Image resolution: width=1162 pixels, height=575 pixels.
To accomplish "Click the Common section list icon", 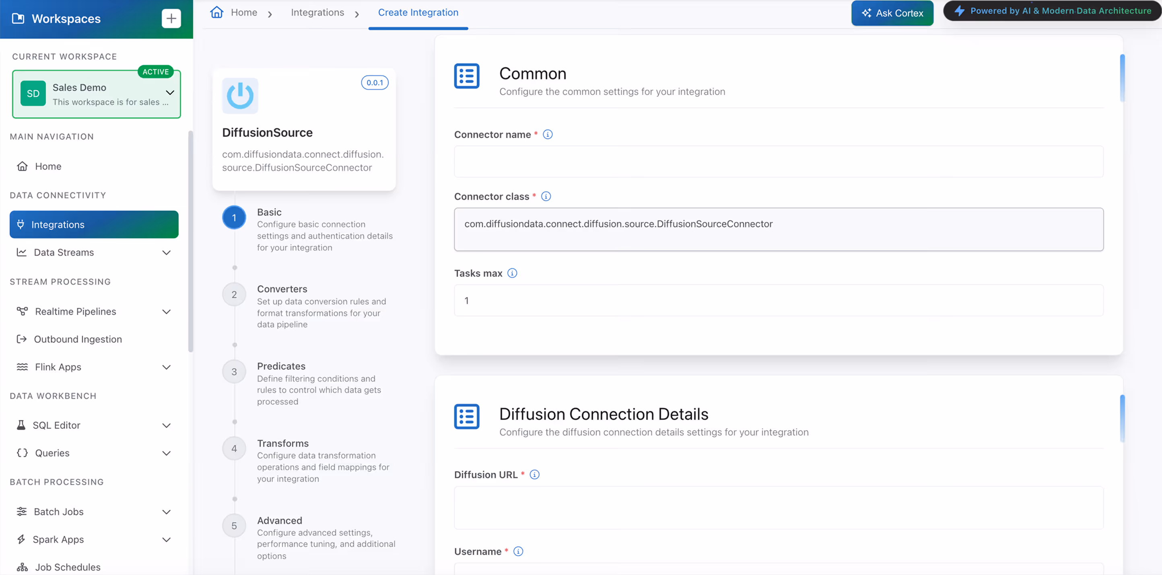I will [466, 76].
